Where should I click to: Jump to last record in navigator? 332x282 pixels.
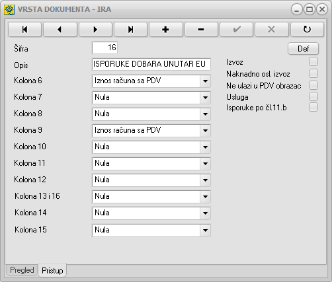130,29
